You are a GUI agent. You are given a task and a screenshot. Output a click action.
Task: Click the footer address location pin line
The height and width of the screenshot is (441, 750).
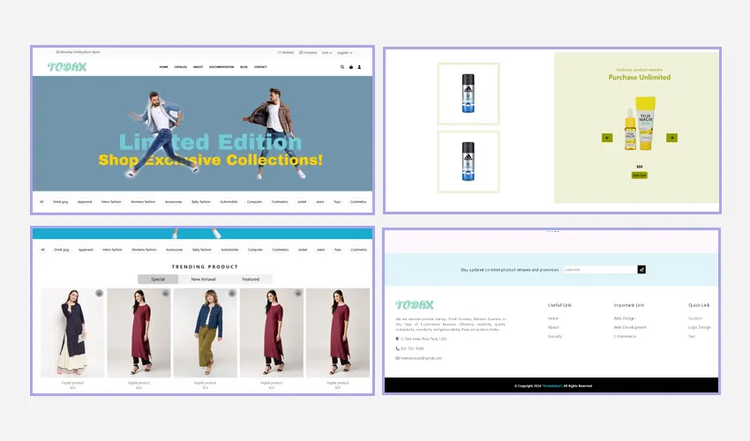click(421, 339)
